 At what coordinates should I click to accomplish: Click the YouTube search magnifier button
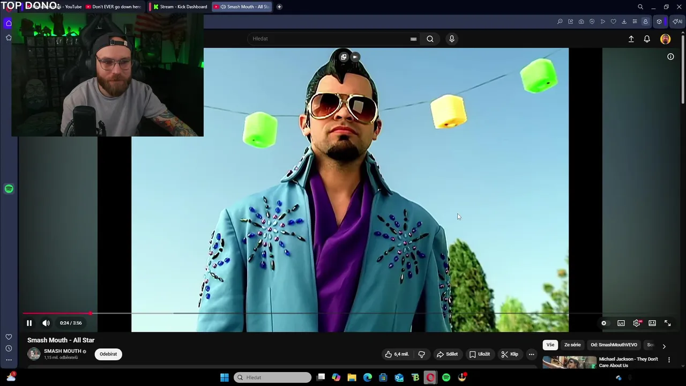click(430, 39)
